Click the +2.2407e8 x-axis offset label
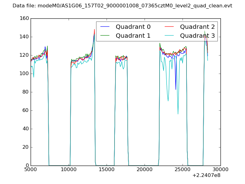 click(x=206, y=175)
